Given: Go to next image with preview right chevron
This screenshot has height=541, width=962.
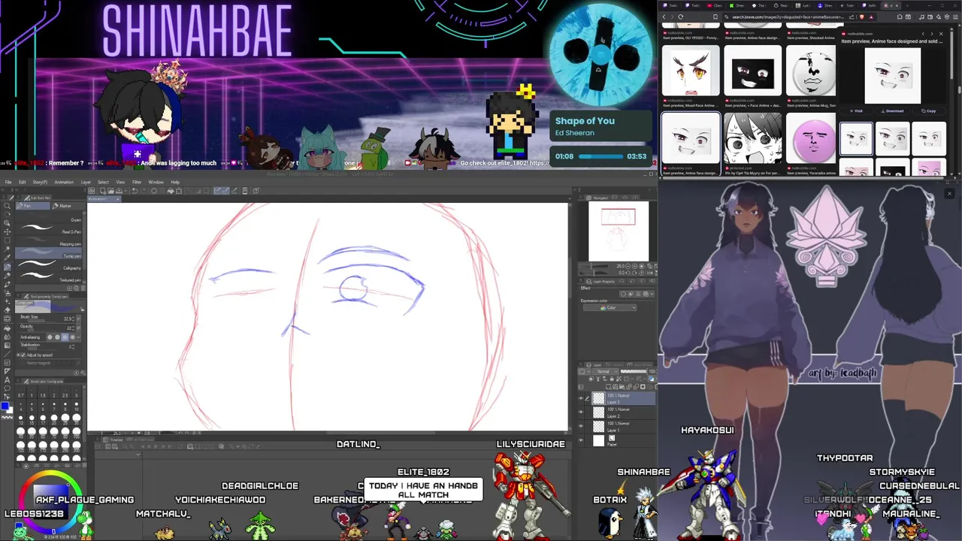Looking at the screenshot, I should (x=932, y=34).
